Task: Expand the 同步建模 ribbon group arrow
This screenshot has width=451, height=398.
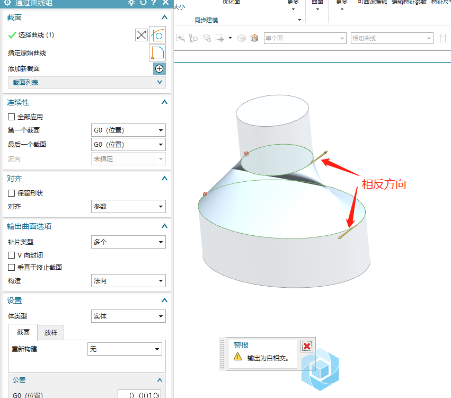Action: [300, 20]
